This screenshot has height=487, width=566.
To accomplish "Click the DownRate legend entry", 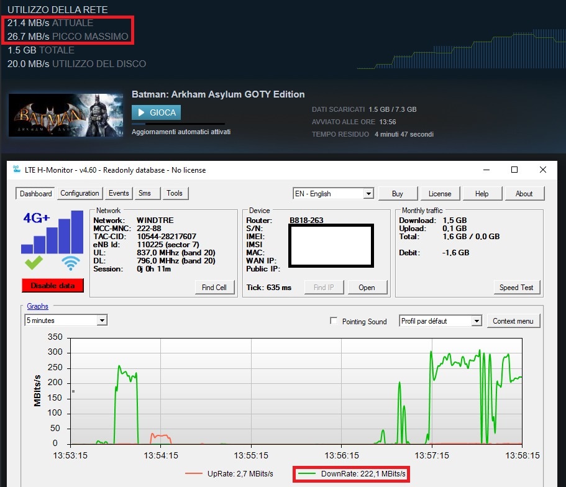I will pyautogui.click(x=351, y=473).
